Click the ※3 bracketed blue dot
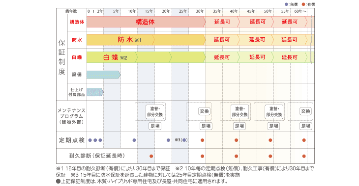Viewport: 359px width, 186px height. coord(184,140)
